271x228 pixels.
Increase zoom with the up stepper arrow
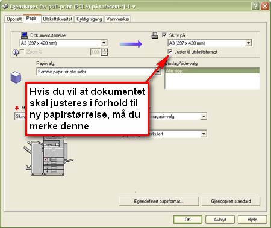pyautogui.click(x=104, y=50)
